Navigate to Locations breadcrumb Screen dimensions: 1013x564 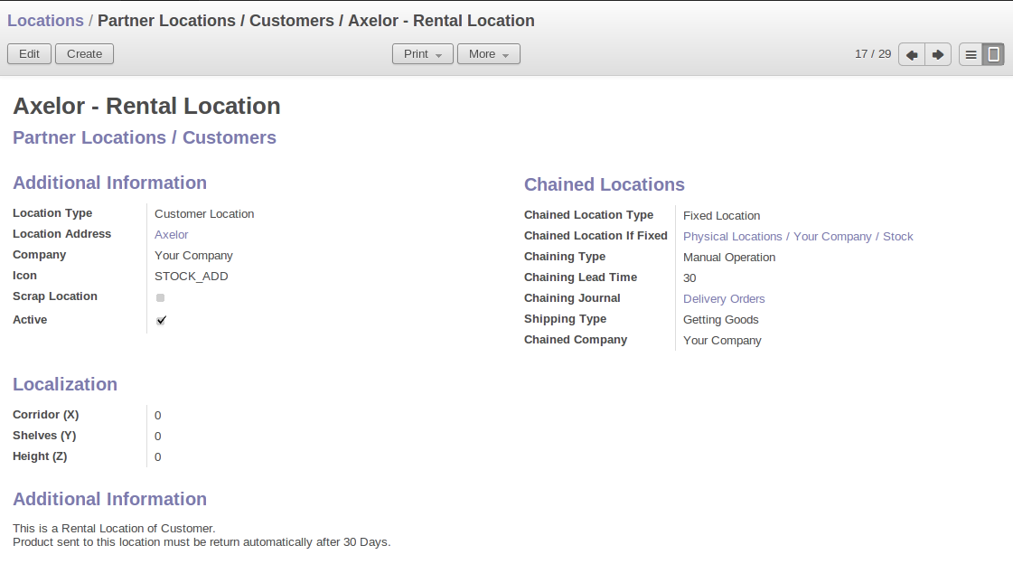[x=45, y=20]
